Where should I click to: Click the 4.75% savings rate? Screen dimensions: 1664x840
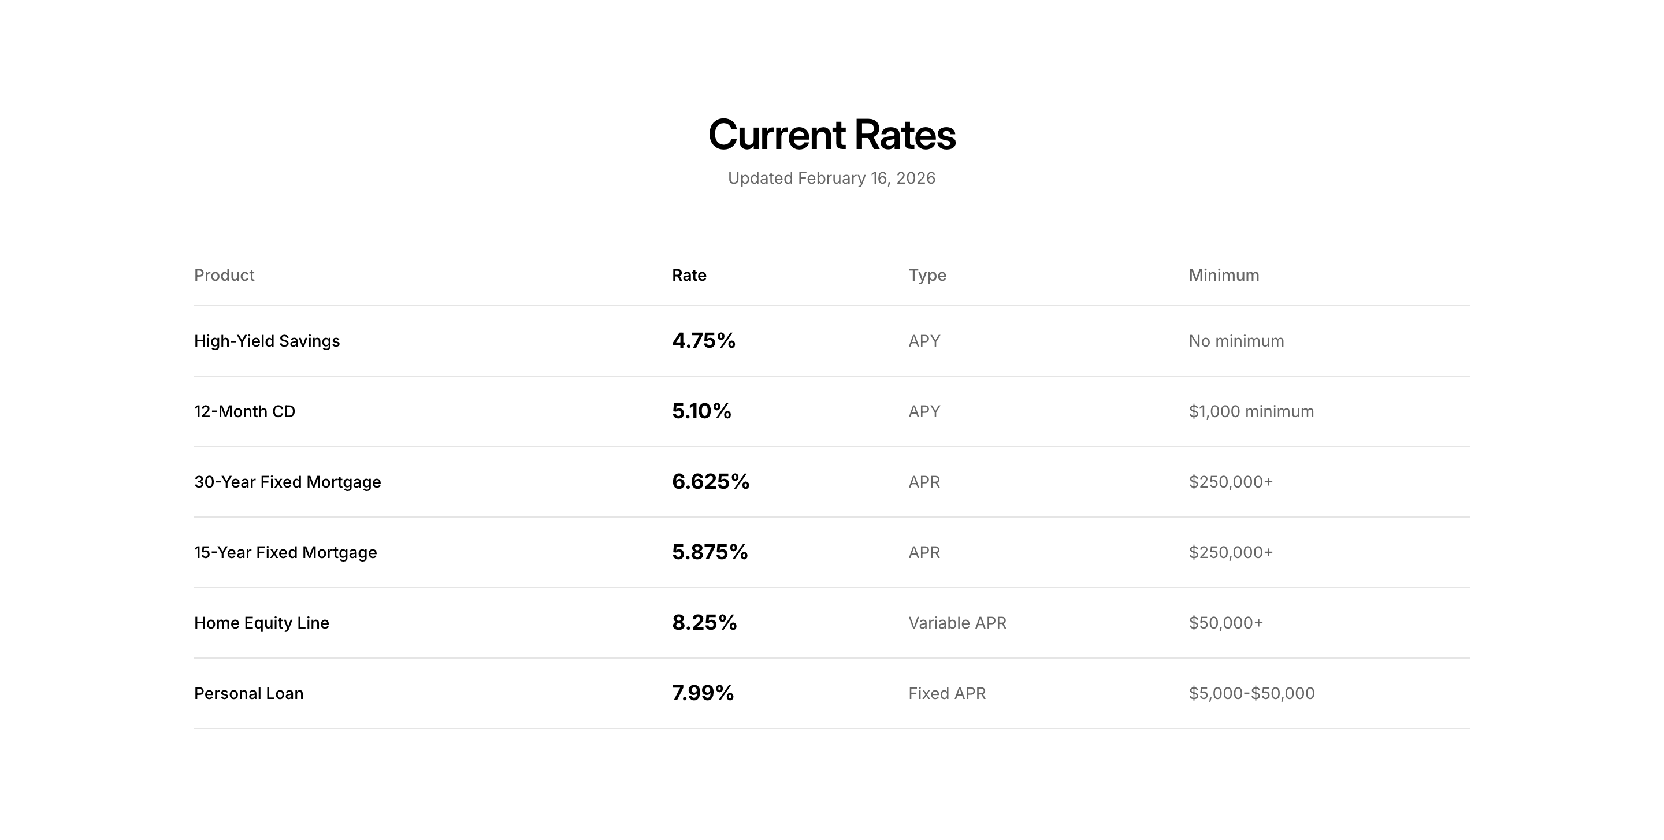point(704,340)
